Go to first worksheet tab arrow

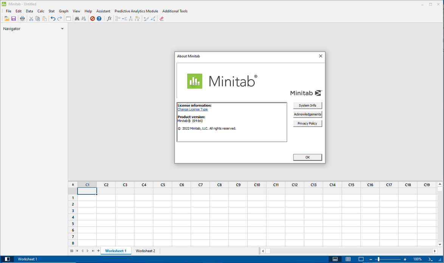(77, 251)
